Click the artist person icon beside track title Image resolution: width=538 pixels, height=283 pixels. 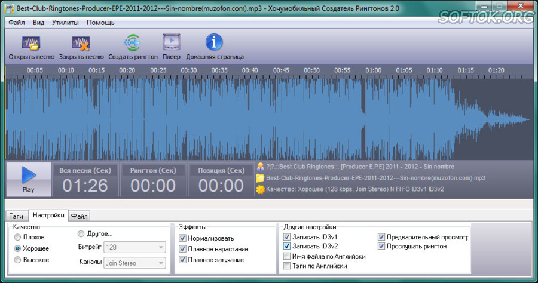pyautogui.click(x=261, y=167)
